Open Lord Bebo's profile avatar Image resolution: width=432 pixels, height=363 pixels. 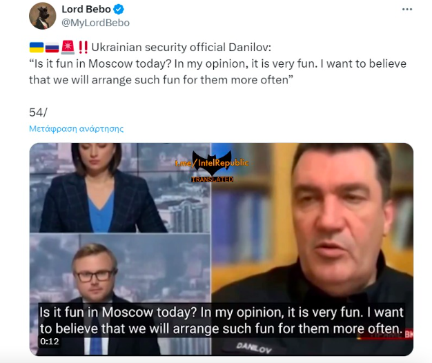(42, 16)
